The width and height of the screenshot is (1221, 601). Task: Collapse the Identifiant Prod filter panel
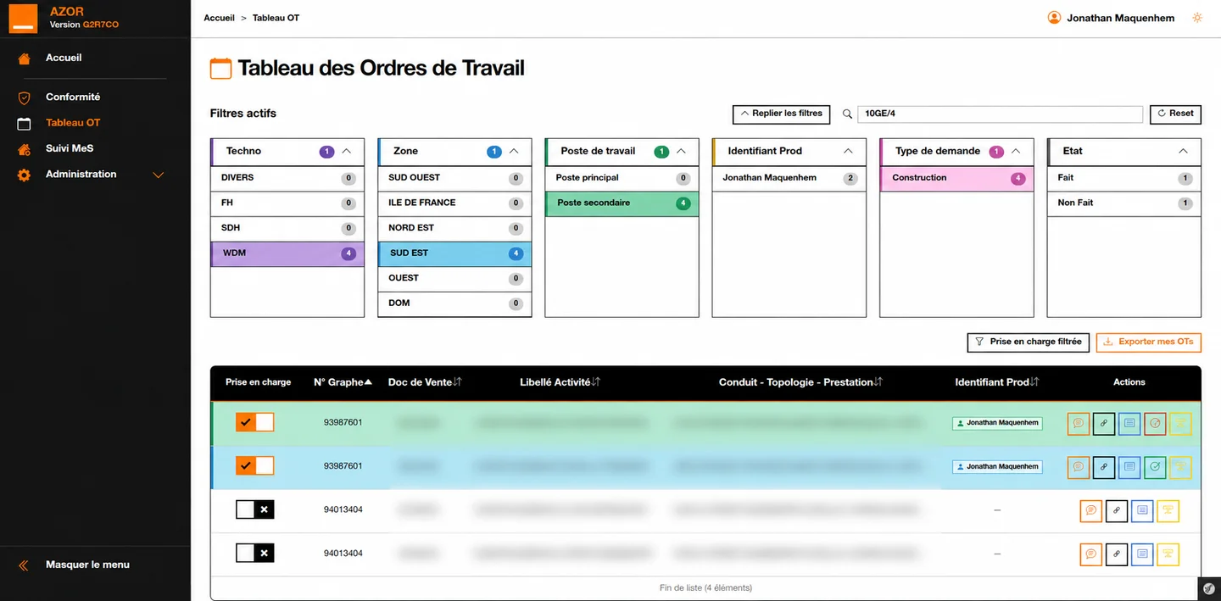pos(848,152)
